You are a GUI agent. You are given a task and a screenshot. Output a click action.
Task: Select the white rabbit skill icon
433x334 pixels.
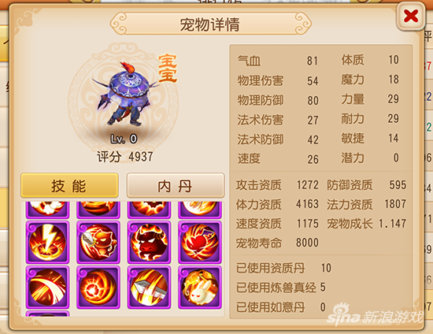[x=200, y=288]
